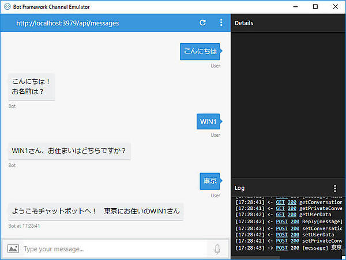Click 200 link on setUserData log row
Viewport: 346px width, 260px height.
click(x=295, y=235)
